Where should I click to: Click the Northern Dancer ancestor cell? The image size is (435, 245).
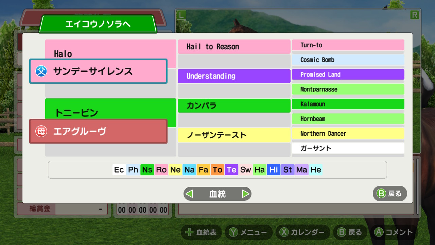click(348, 133)
